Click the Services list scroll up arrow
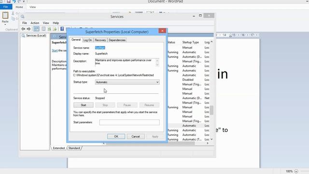Screen dimensions: 309x174 (x=211, y=42)
